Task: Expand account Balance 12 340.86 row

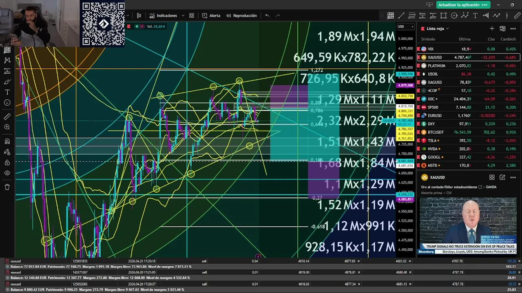Action: point(7,278)
